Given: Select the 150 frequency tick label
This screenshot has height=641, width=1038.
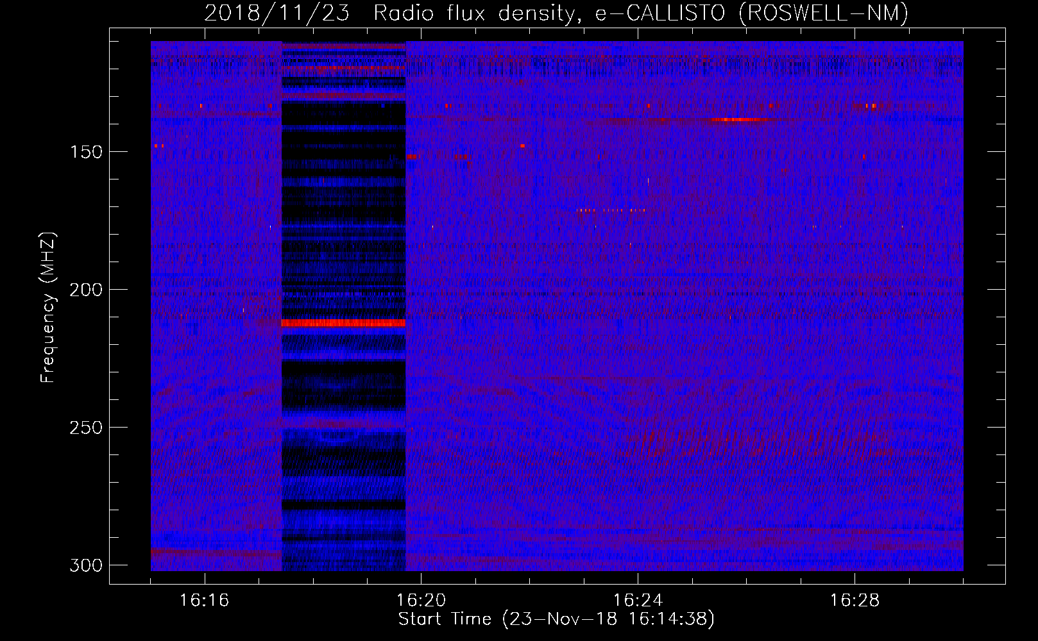Looking at the screenshot, I should 86,152.
